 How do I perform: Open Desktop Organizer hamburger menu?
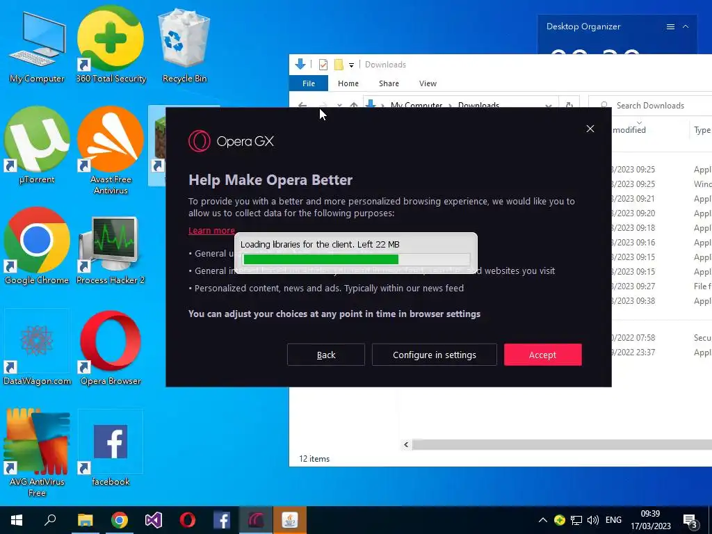click(x=670, y=27)
